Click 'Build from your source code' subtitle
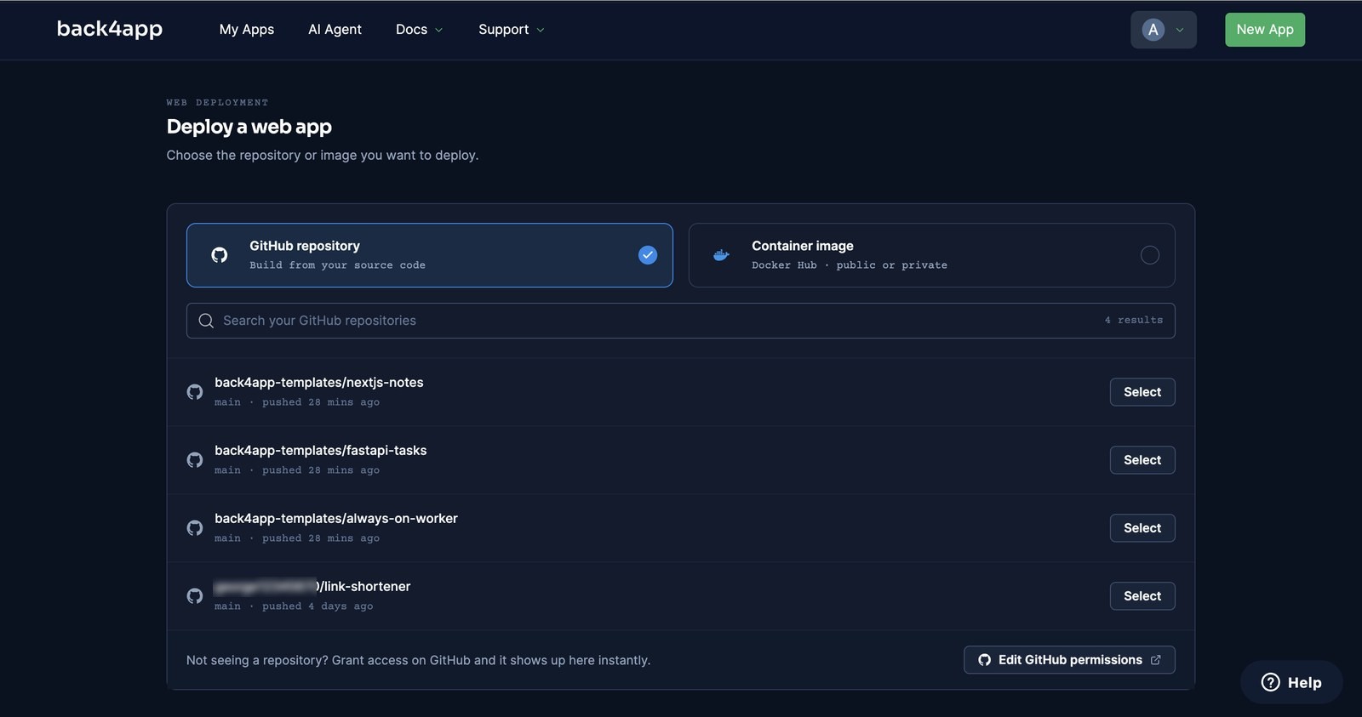 point(338,265)
